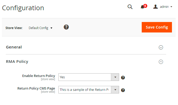Collapse the RMA Policy section chevron

161,62
